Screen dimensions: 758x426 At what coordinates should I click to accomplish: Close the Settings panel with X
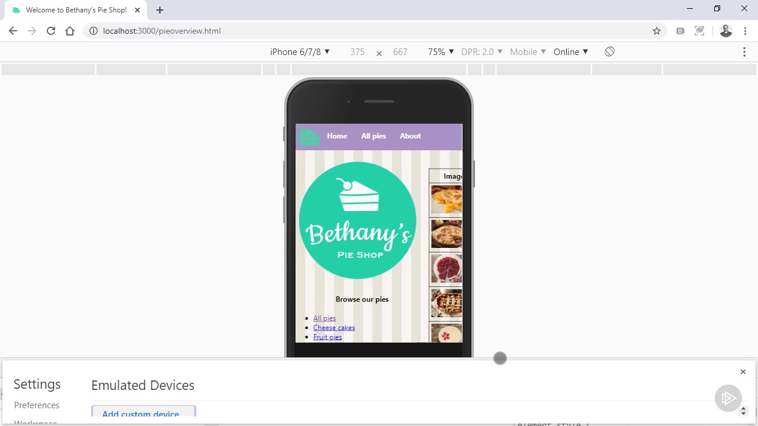pyautogui.click(x=743, y=372)
